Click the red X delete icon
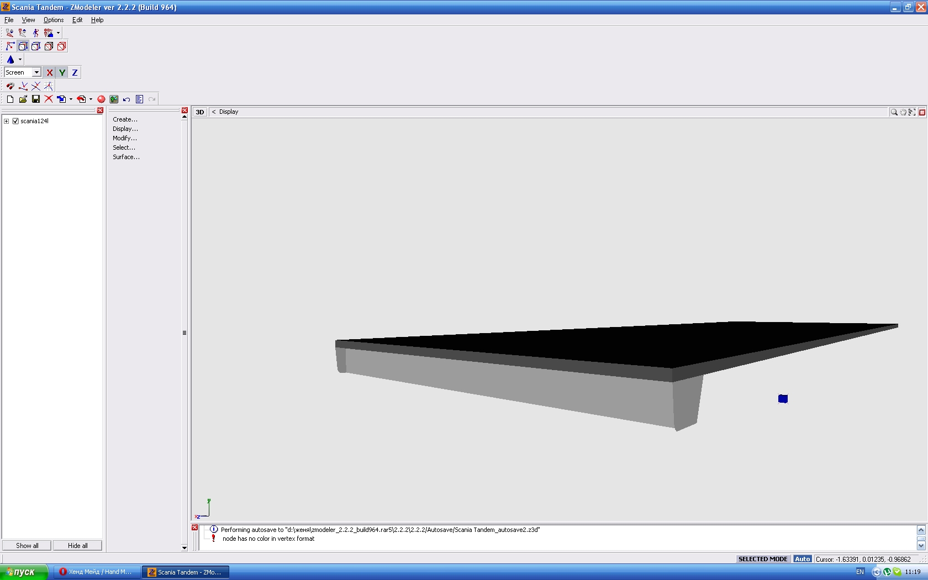The image size is (928, 580). coord(49,99)
